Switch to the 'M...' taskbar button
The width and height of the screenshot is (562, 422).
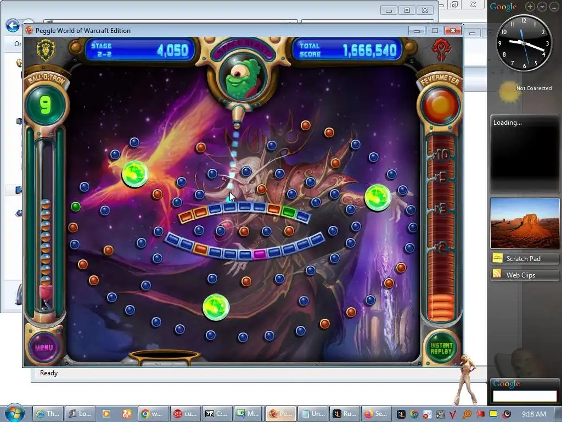(248, 414)
